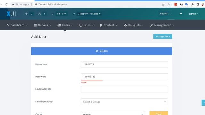Click the Add User heading

pyautogui.click(x=39, y=37)
